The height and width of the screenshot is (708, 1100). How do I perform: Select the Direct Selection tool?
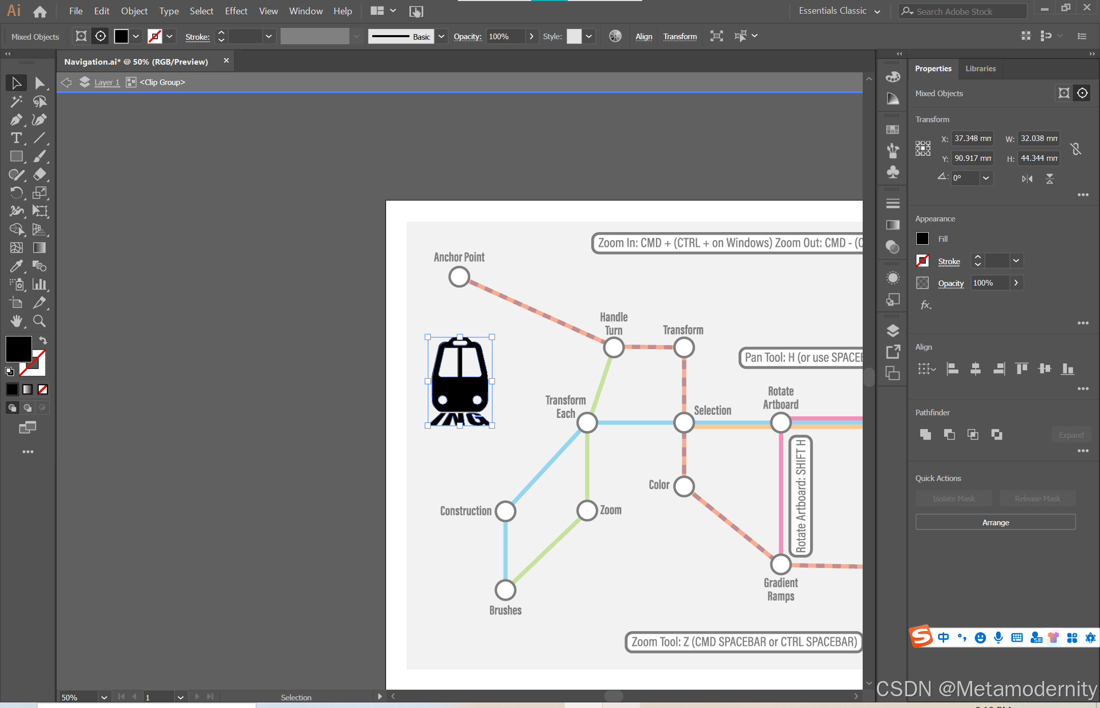[39, 83]
